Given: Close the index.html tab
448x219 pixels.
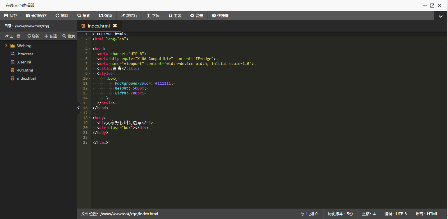Looking at the screenshot, I should (115, 26).
